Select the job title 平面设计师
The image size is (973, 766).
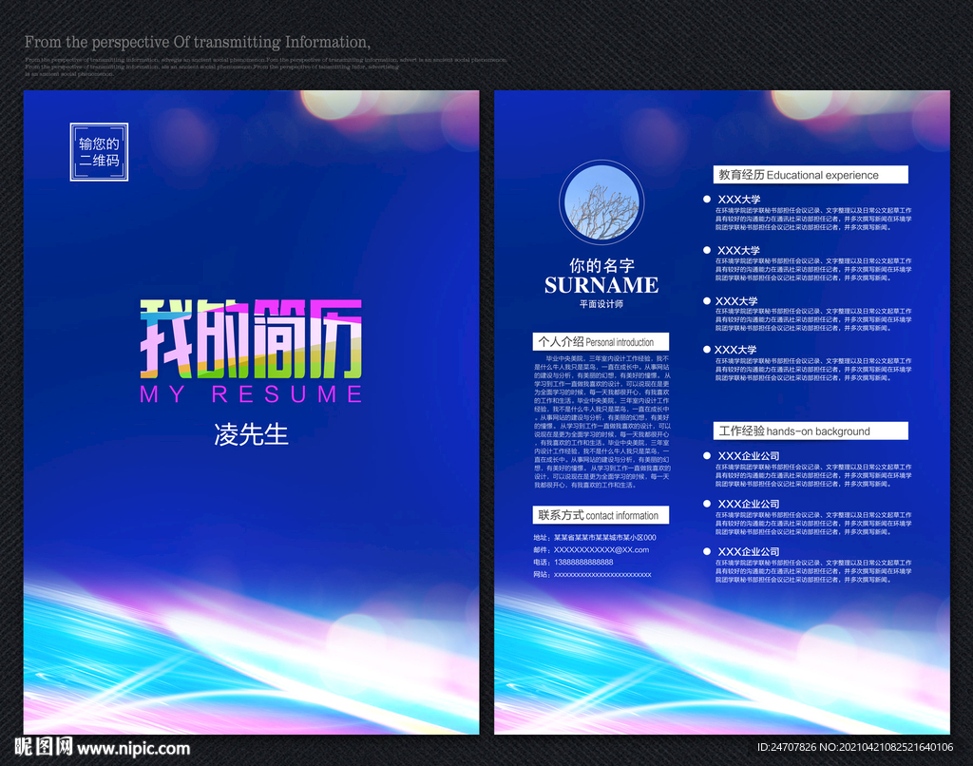pos(601,303)
